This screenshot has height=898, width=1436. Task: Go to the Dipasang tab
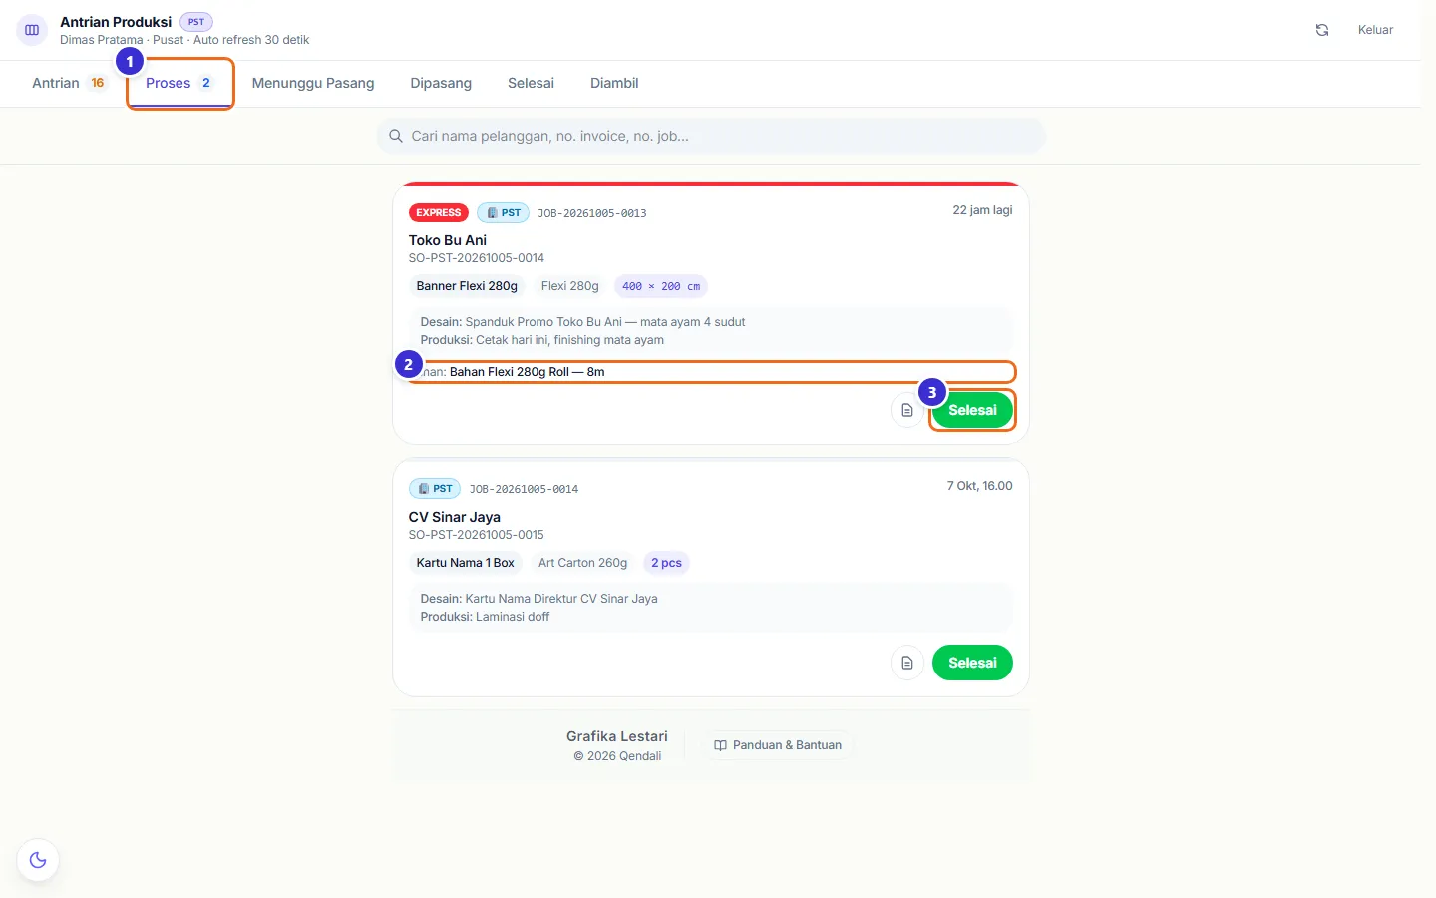[441, 83]
